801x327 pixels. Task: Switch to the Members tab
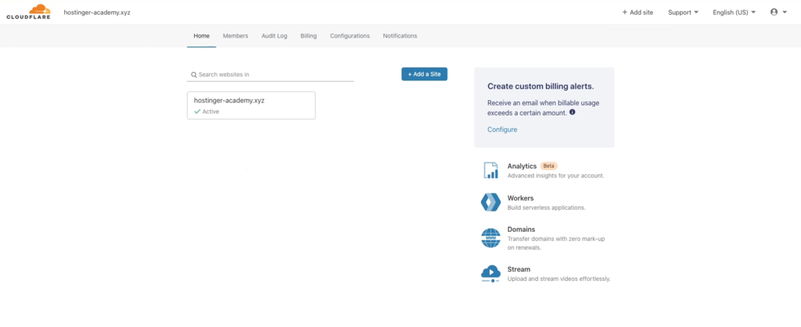coord(235,36)
